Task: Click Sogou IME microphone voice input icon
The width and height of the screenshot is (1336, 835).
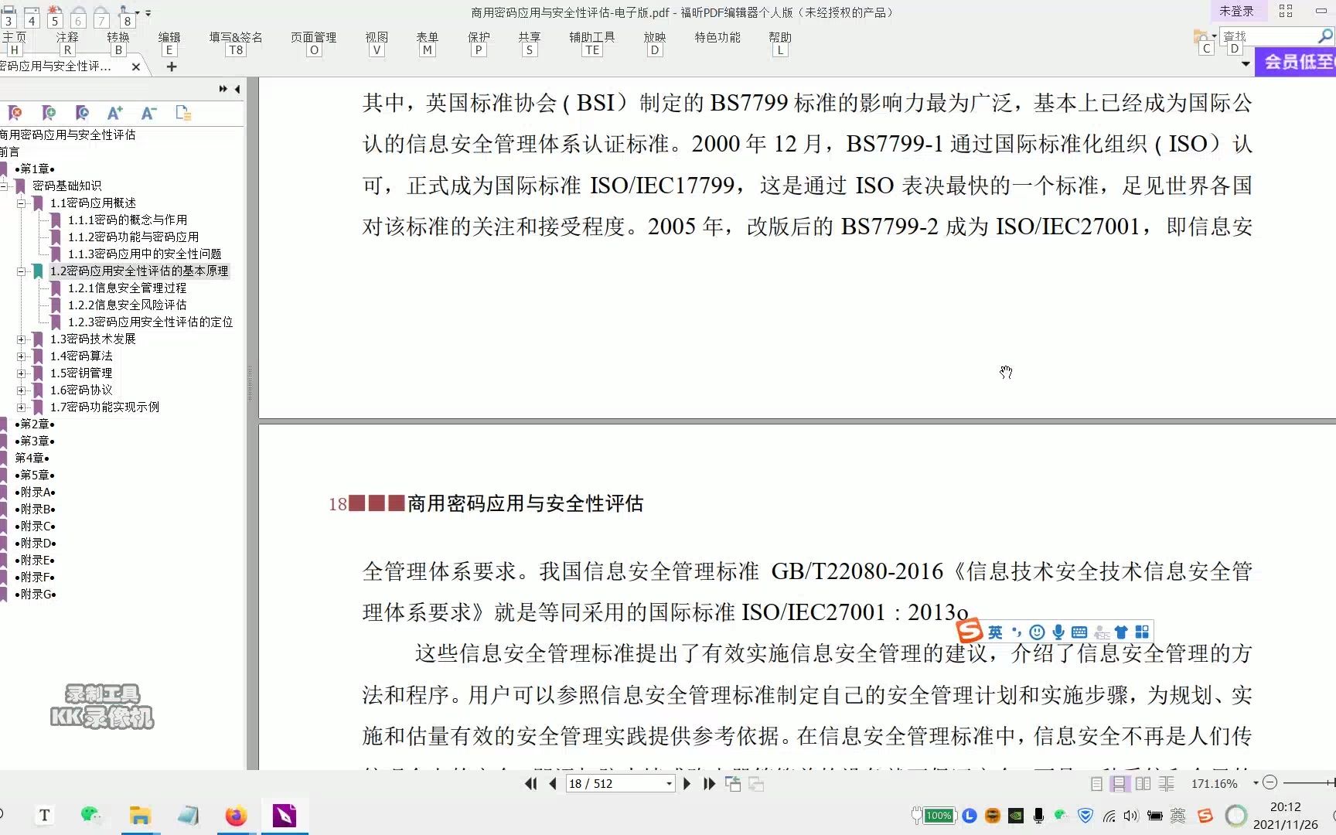Action: pos(1058,632)
